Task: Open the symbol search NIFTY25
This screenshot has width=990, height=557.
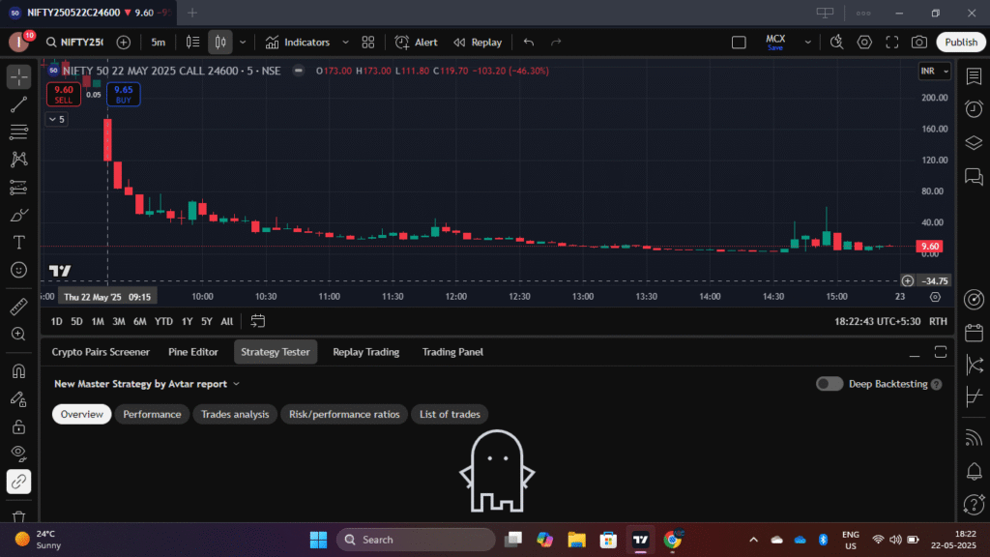Action: tap(74, 43)
